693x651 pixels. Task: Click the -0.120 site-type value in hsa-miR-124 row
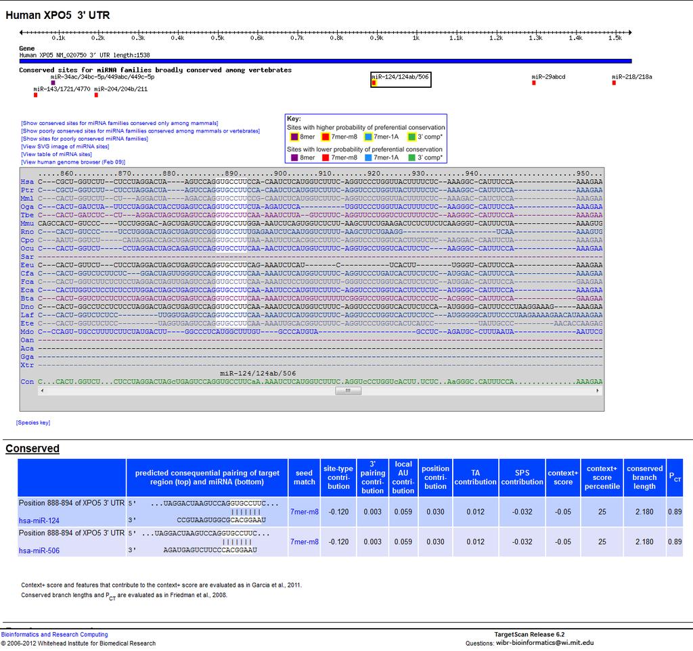[338, 512]
